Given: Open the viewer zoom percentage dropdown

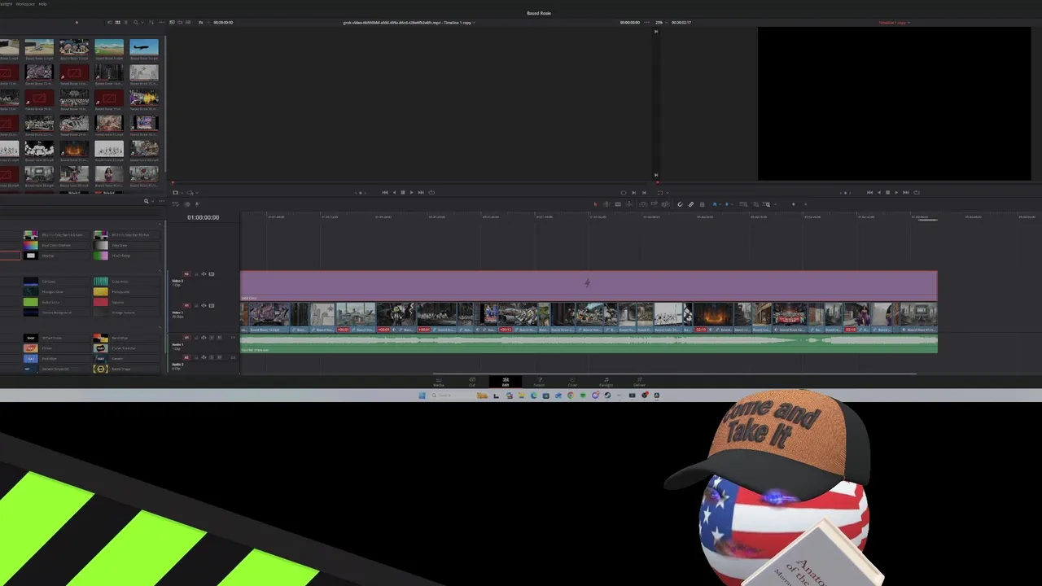Looking at the screenshot, I should click(x=666, y=22).
